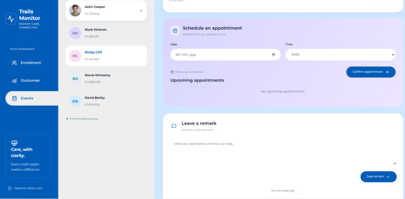The height and width of the screenshot is (199, 405).
Task: Click the Schedule an appointment heading
Action: [x=213, y=28]
